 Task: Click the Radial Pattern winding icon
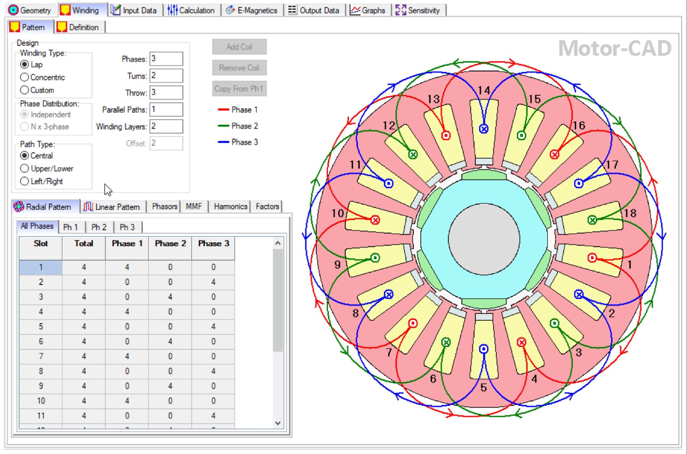(x=18, y=207)
